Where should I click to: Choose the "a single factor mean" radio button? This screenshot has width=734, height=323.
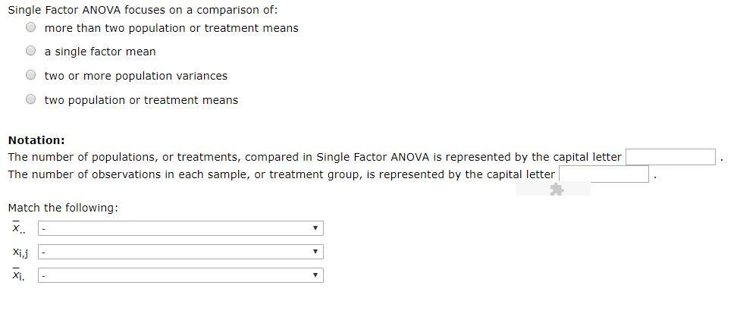click(30, 51)
